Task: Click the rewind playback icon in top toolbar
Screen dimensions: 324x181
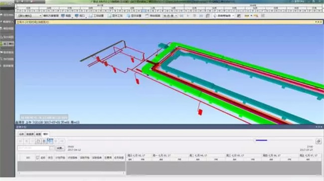Action: (x=181, y=16)
